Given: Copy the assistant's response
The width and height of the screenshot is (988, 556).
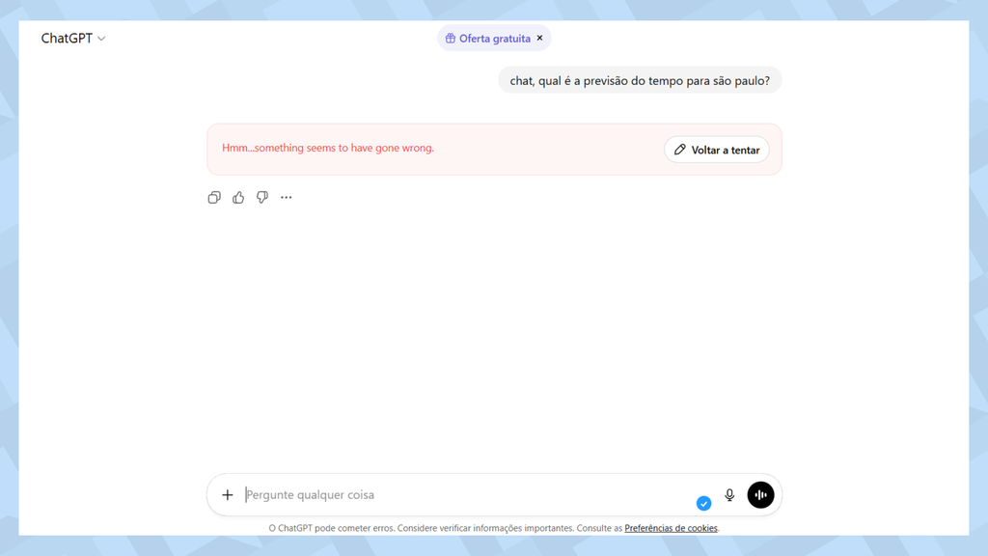Looking at the screenshot, I should 214,197.
